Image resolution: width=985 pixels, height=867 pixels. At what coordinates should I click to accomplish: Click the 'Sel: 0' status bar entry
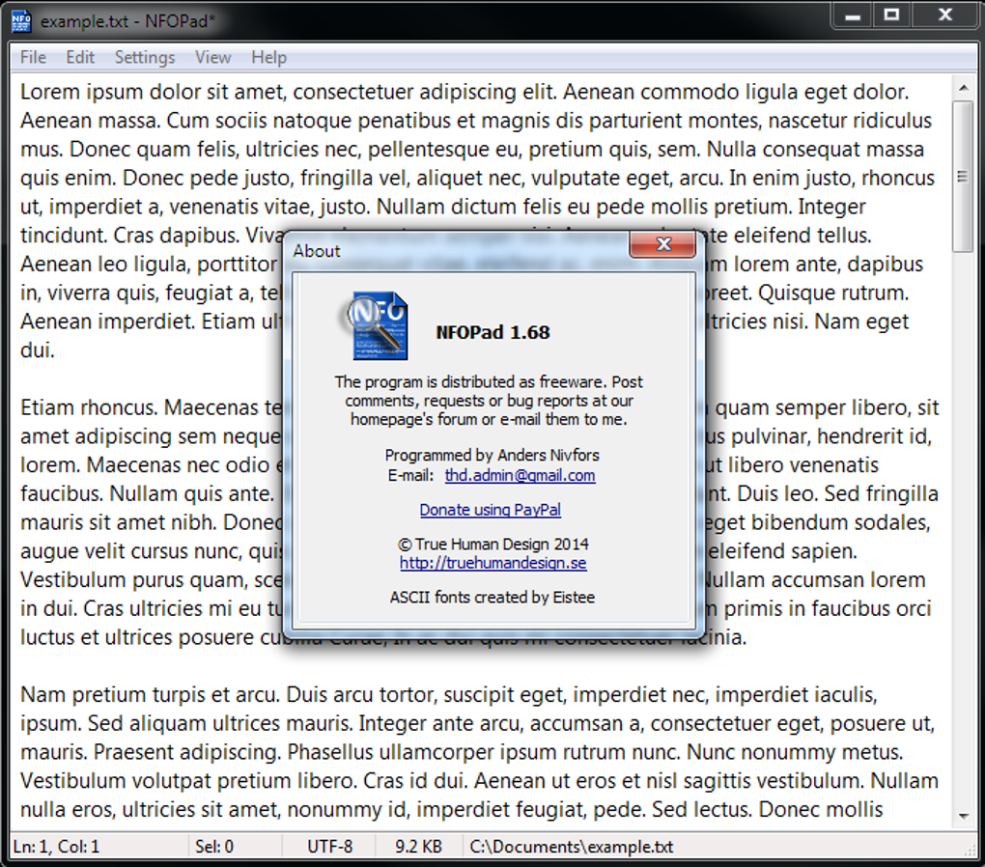(214, 847)
